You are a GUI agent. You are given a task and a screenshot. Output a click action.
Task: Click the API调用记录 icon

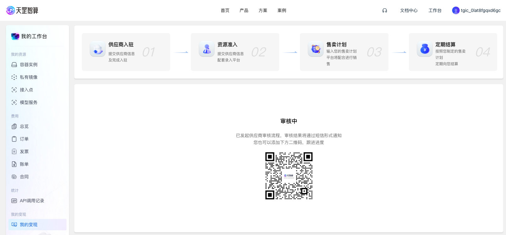coord(14,201)
